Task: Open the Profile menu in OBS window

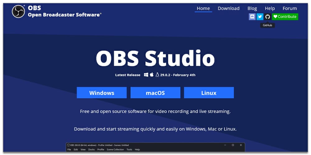Action: point(101,150)
